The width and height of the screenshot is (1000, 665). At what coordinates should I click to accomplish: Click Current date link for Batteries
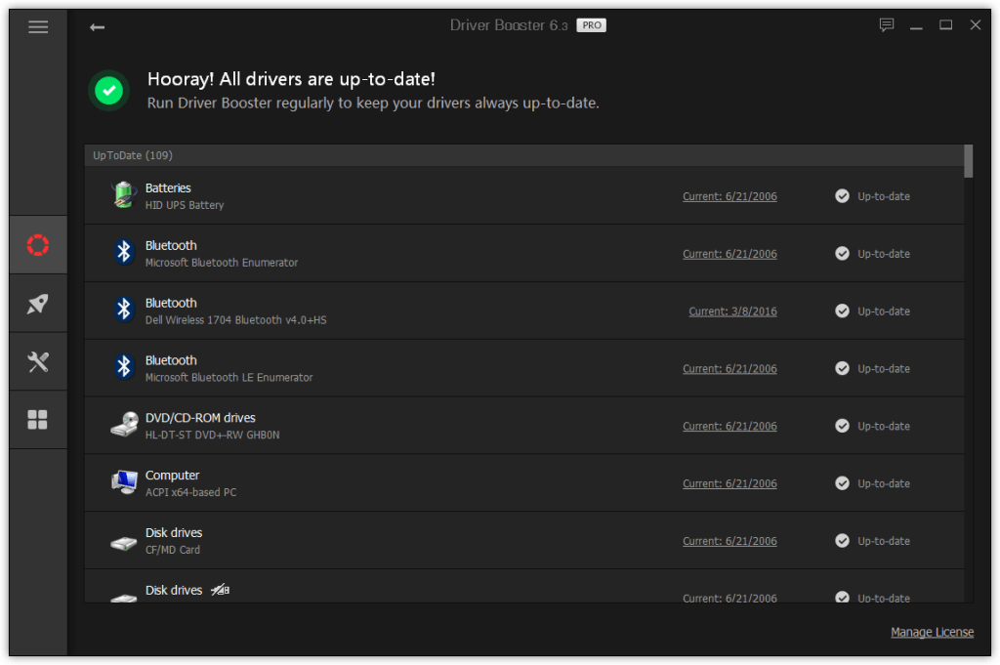729,196
